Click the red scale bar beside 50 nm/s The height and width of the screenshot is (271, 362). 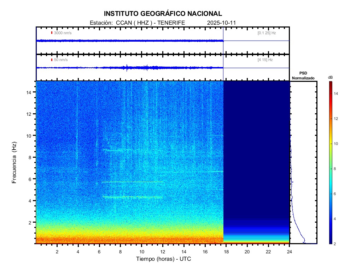tap(52, 60)
